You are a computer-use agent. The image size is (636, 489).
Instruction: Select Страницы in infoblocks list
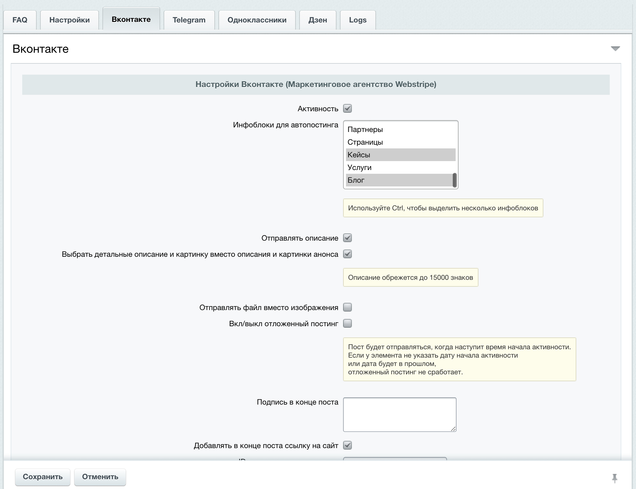[365, 142]
